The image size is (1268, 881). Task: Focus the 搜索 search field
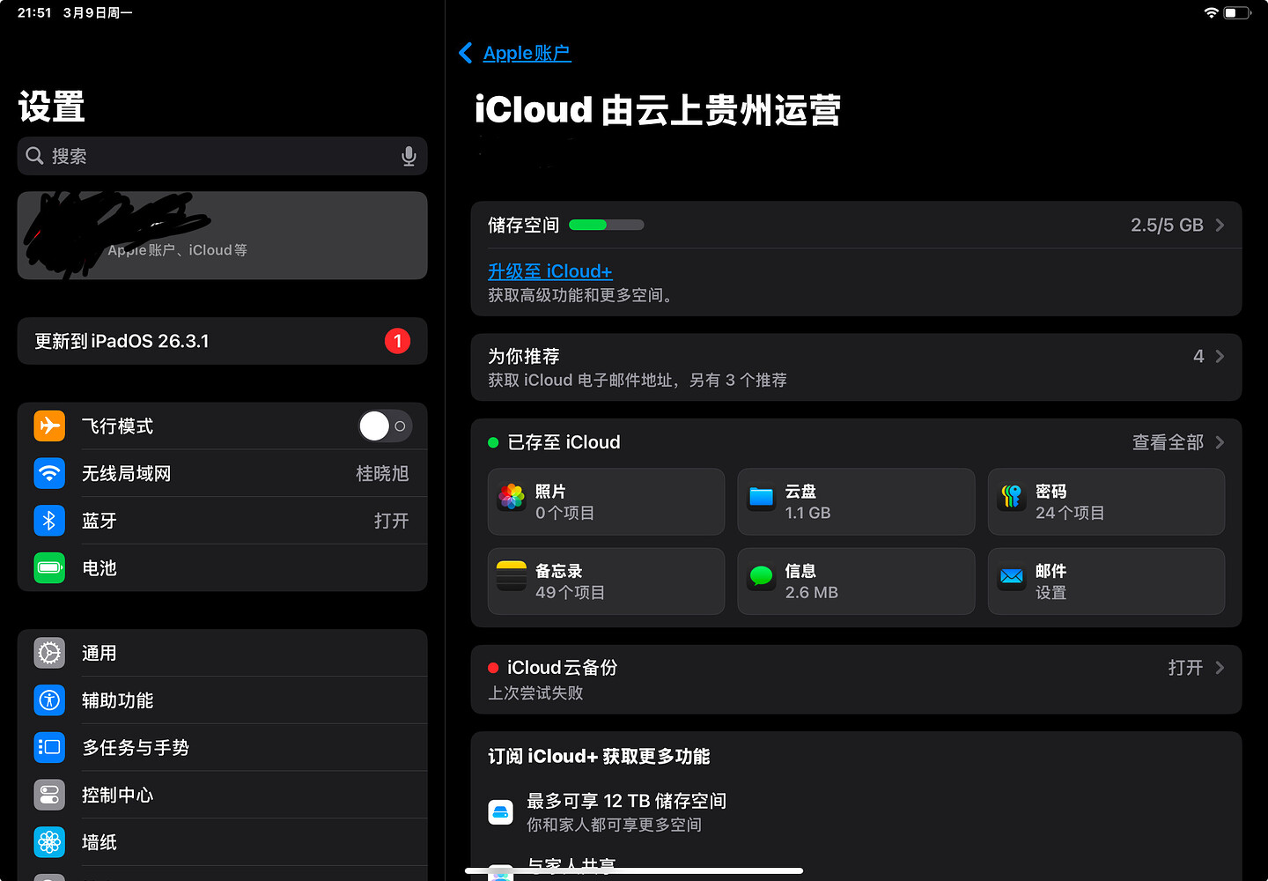(x=222, y=156)
